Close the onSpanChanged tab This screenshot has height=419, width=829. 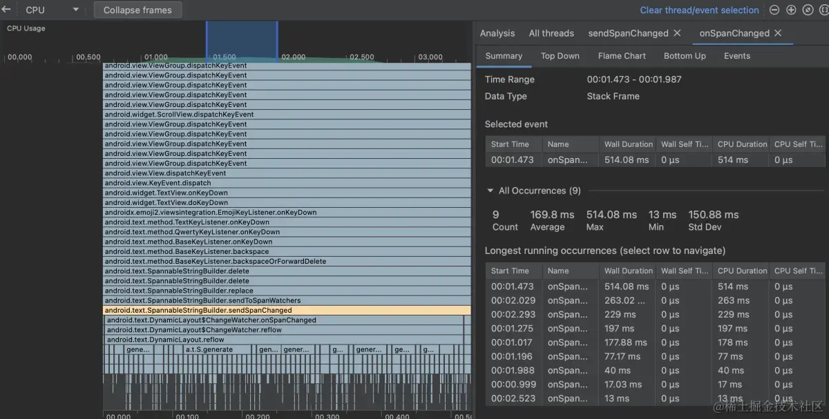778,33
